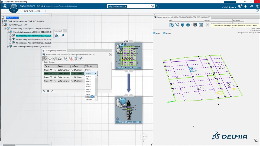Toggle the Plate checkbox
The width and height of the screenshot is (260, 146).
[x=154, y=33]
